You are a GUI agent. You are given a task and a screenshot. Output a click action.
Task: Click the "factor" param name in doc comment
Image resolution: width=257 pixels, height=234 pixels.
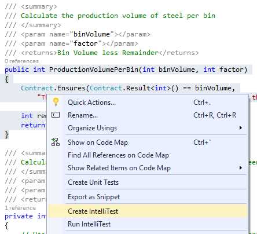pyautogui.click(x=86, y=43)
